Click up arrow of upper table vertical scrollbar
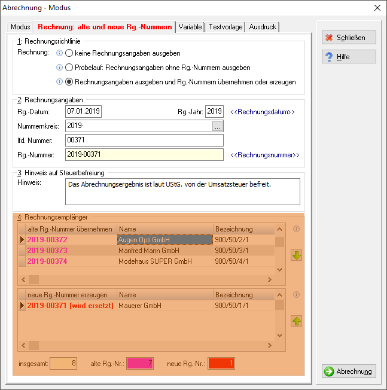Viewport: 387px width, 390px height. [x=279, y=229]
